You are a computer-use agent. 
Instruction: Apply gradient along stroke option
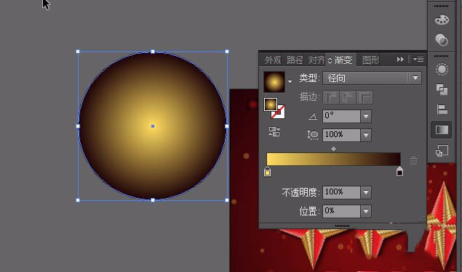pos(348,97)
